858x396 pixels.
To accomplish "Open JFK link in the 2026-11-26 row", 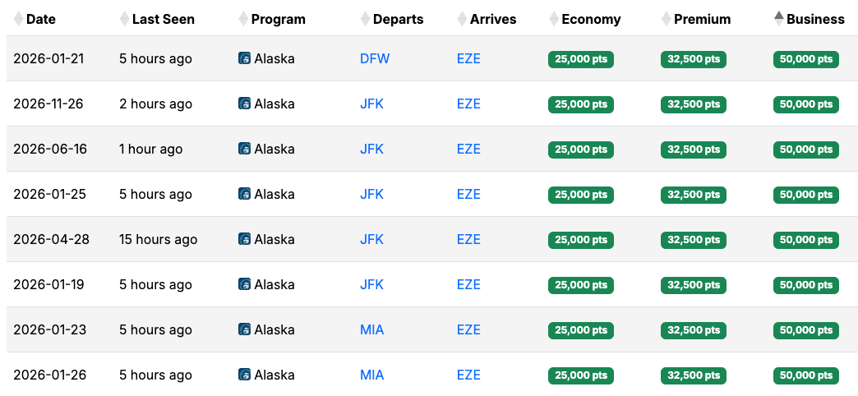I will click(x=371, y=104).
